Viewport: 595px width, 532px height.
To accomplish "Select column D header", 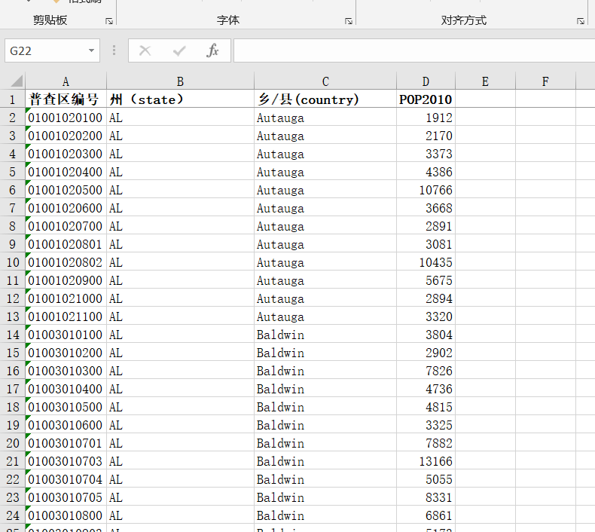I will click(426, 81).
